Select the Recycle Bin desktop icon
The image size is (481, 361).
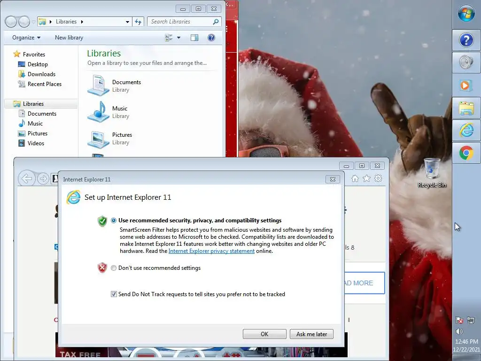(x=432, y=173)
